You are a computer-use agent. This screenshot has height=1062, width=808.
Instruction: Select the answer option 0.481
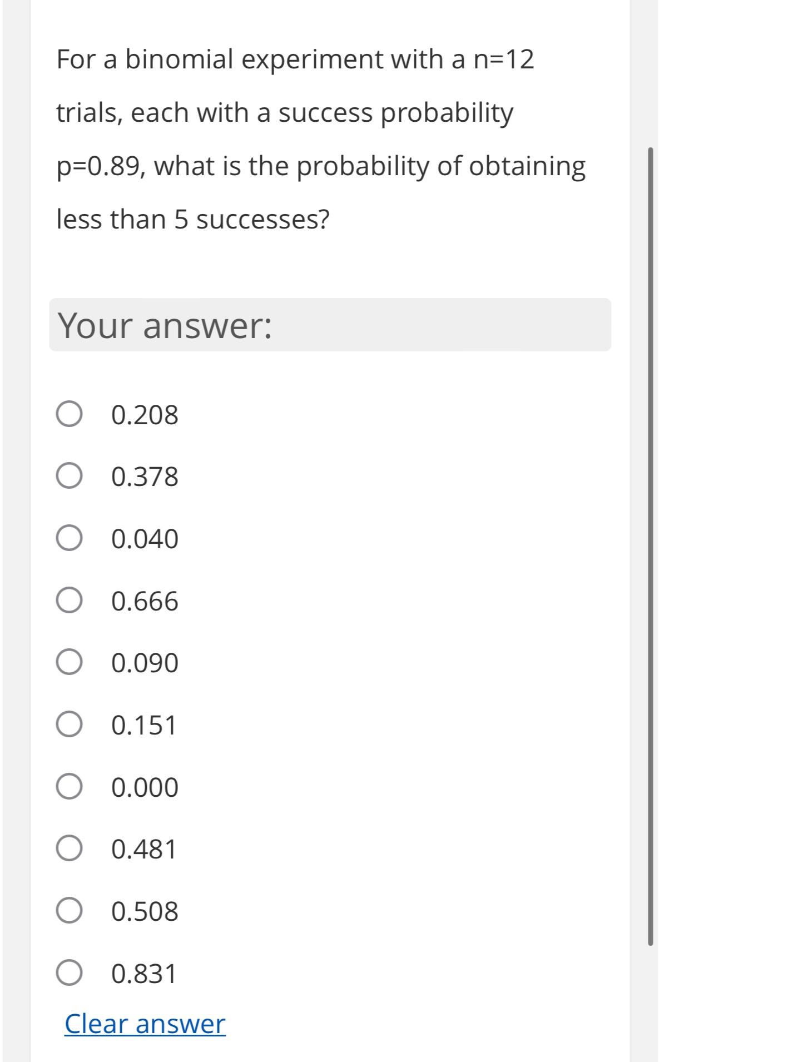tap(68, 848)
